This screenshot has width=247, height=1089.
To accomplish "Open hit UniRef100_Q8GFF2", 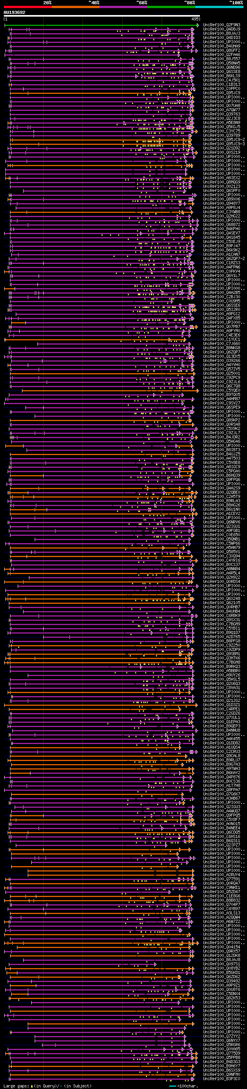I will [x=222, y=50].
